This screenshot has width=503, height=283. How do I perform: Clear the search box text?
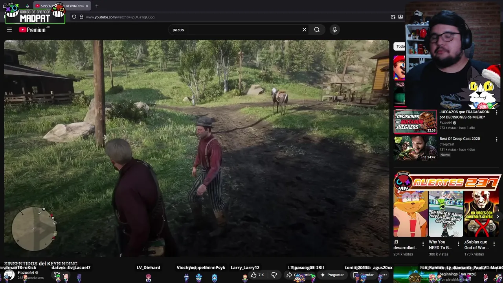click(x=304, y=29)
